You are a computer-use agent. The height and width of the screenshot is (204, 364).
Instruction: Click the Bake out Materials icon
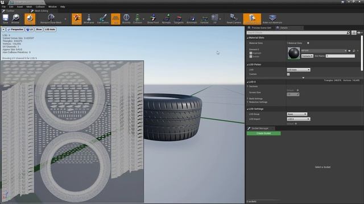coord(272,19)
